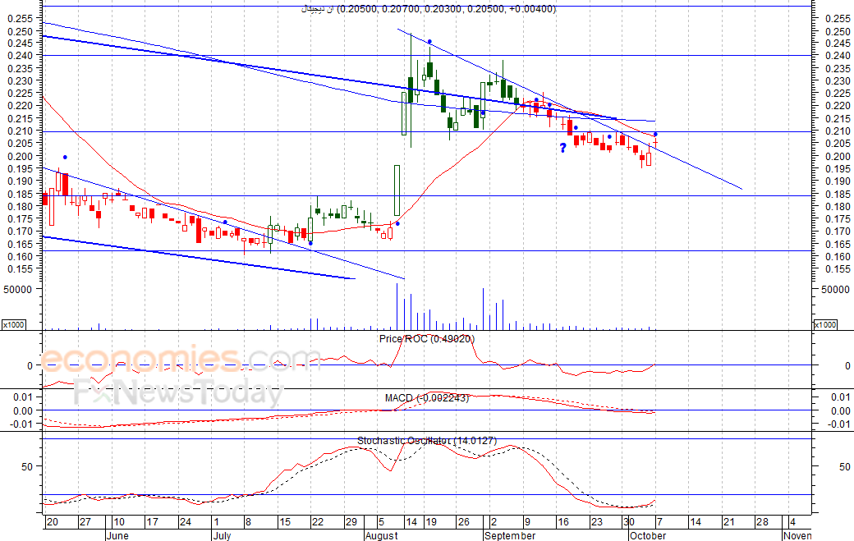Click 0.210 on the left price axis

point(21,131)
